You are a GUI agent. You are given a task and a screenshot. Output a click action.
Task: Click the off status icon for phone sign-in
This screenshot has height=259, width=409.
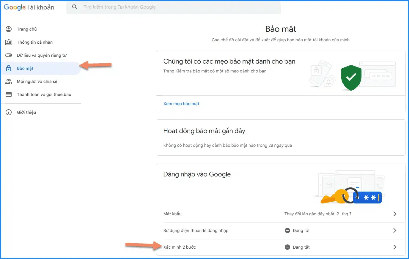click(x=287, y=230)
